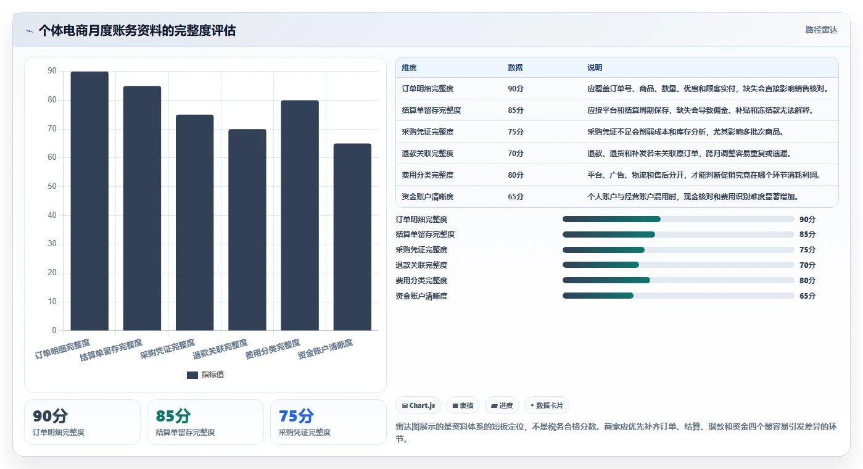Click the 订单明细完整度 progress bar
This screenshot has width=863, height=469.
(679, 219)
